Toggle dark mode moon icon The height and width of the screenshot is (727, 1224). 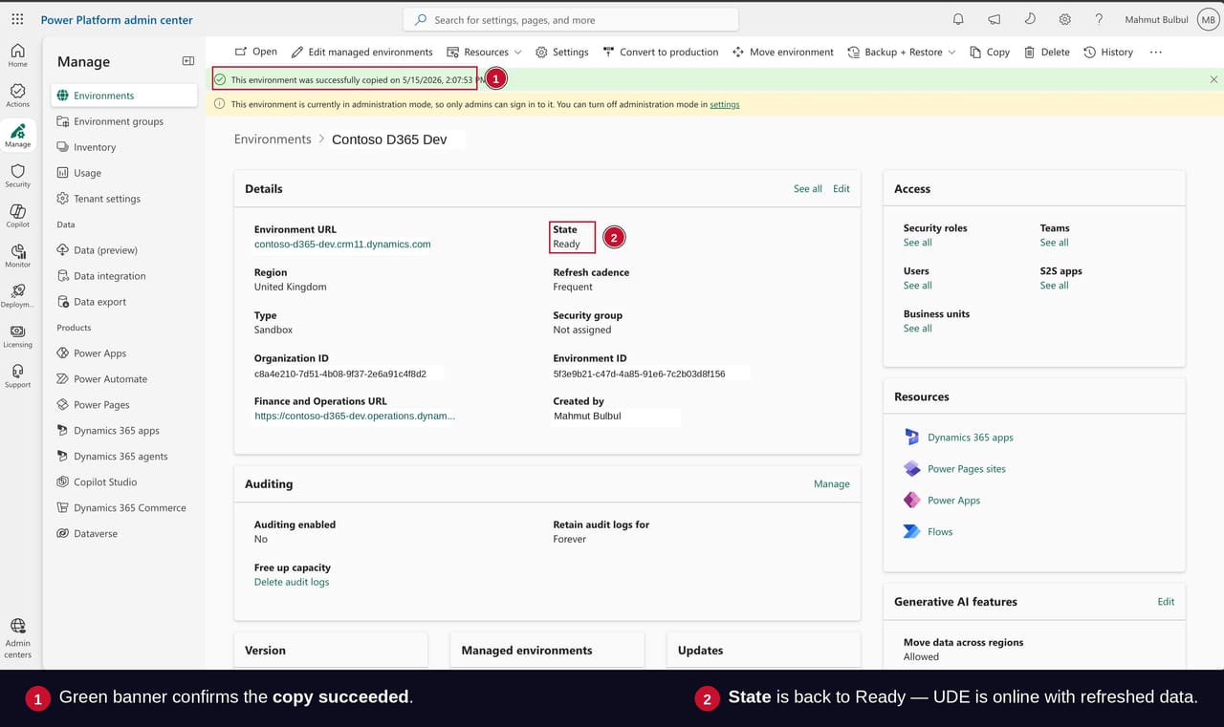pyautogui.click(x=1029, y=19)
